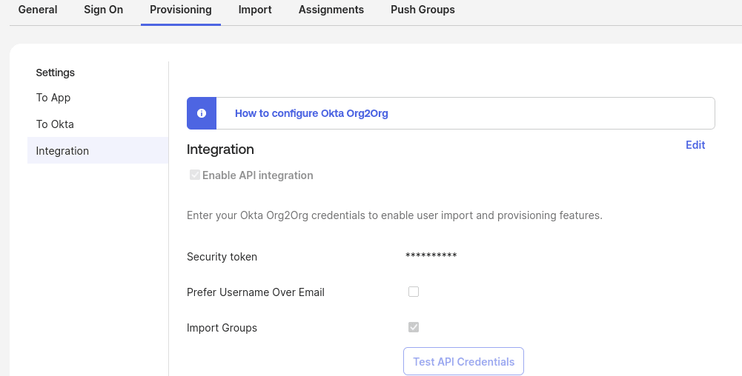Open the Import tab

(255, 10)
